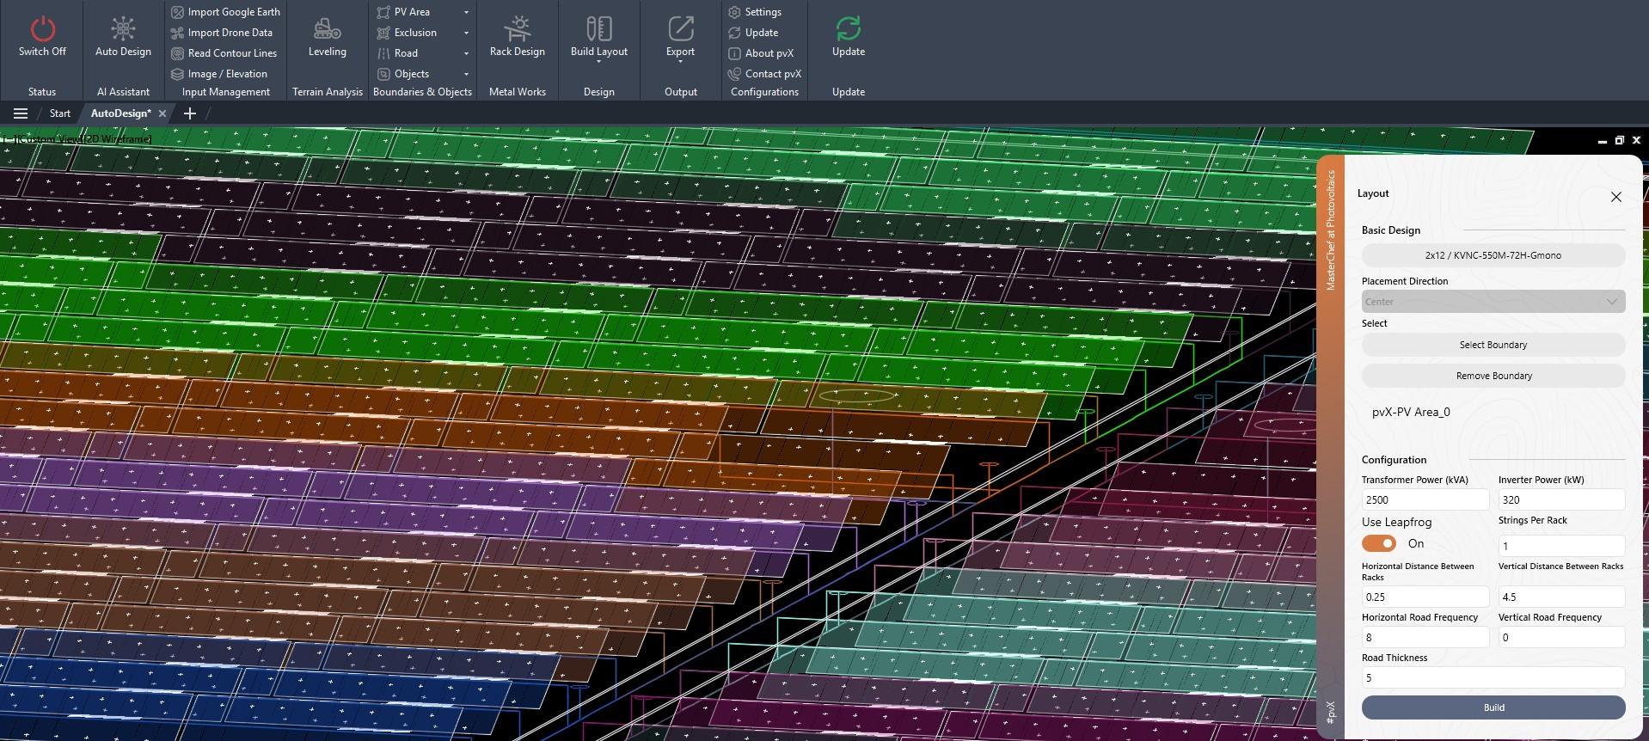Viewport: 1649px width, 741px height.
Task: Minimize the viewport window
Action: (x=1603, y=140)
